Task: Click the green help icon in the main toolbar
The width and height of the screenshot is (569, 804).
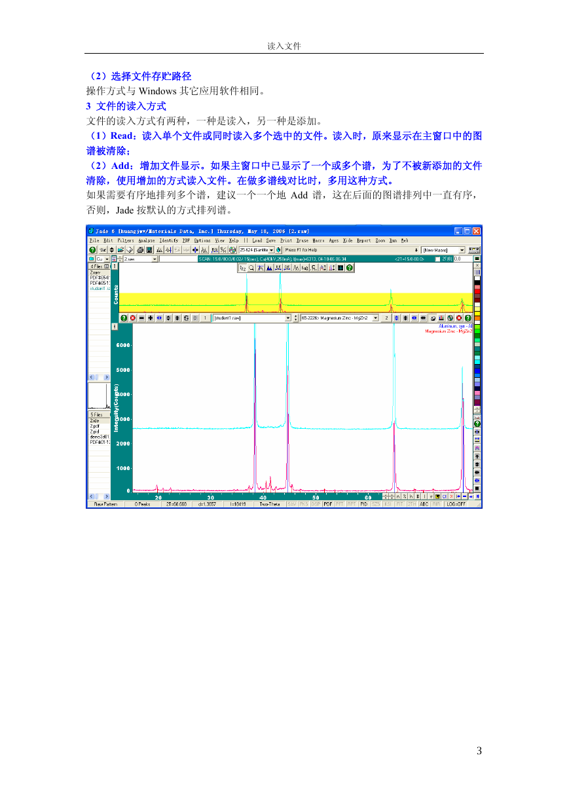Action: point(92,250)
